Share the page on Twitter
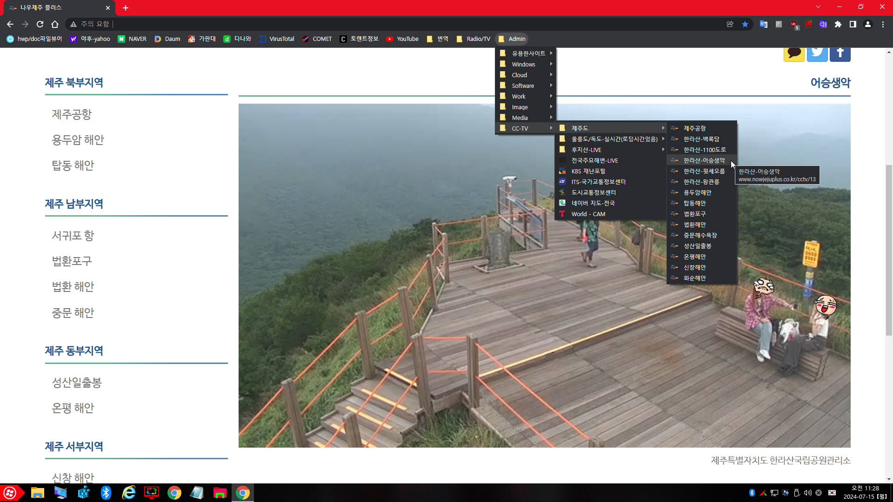Viewport: 893px width, 502px height. pos(817,54)
